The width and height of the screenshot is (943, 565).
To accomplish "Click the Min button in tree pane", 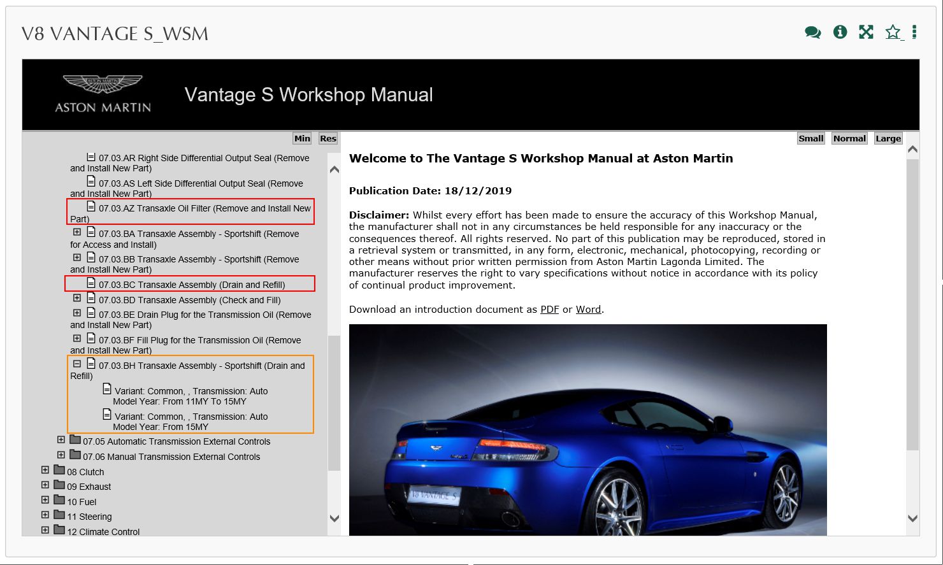I will (x=302, y=138).
